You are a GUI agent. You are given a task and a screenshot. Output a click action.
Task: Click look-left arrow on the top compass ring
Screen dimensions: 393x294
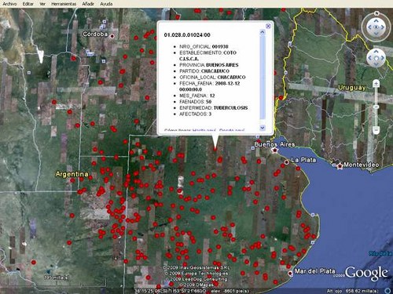[x=369, y=27]
